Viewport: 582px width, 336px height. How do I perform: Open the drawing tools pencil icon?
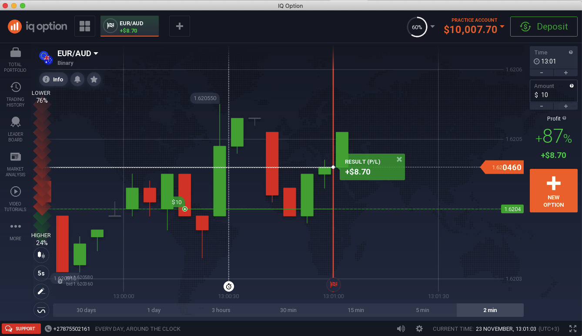click(41, 292)
